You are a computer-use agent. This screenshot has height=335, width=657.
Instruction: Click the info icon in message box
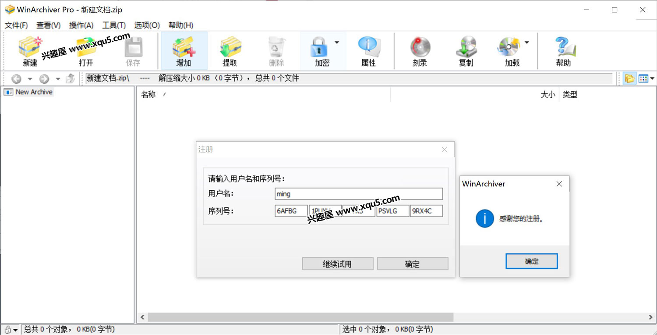(x=485, y=218)
